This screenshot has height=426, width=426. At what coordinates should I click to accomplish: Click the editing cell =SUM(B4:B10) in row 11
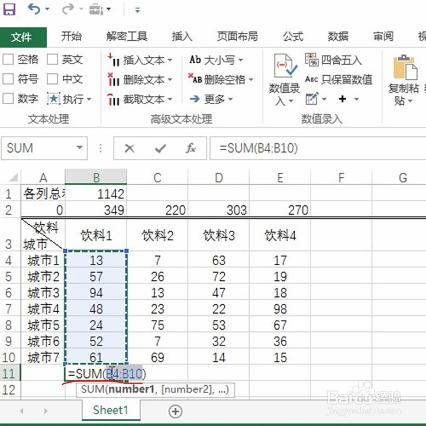[x=106, y=374]
